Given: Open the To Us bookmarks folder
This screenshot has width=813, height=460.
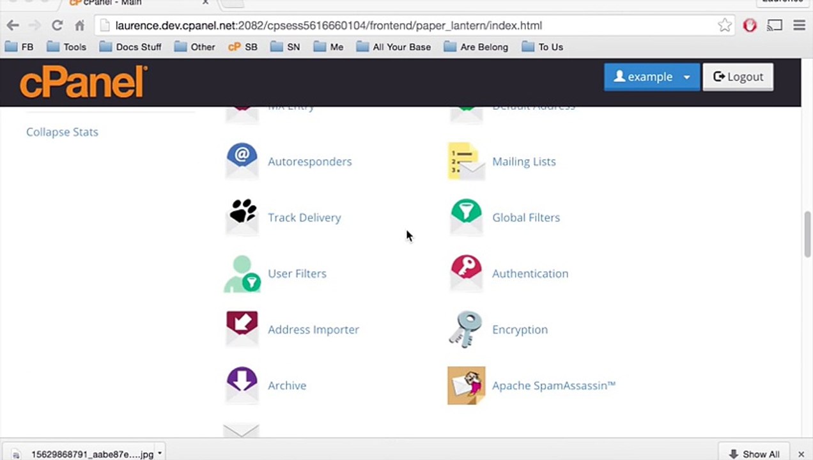Looking at the screenshot, I should [x=543, y=47].
